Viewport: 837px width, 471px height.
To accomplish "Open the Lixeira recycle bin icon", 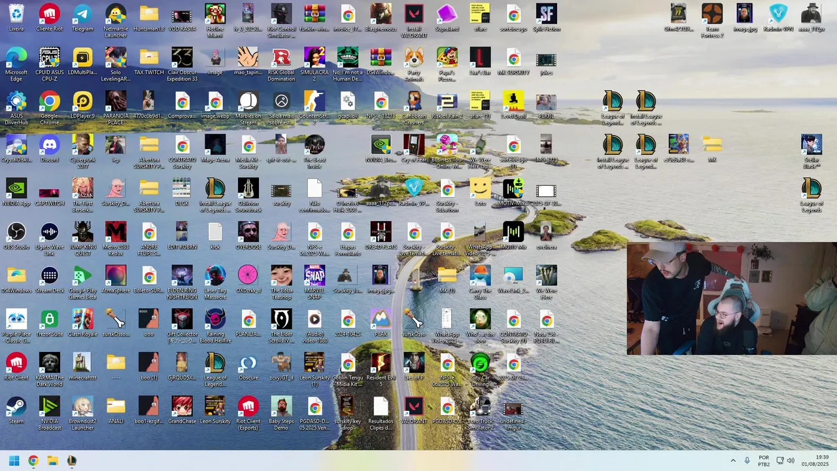I will (16, 18).
